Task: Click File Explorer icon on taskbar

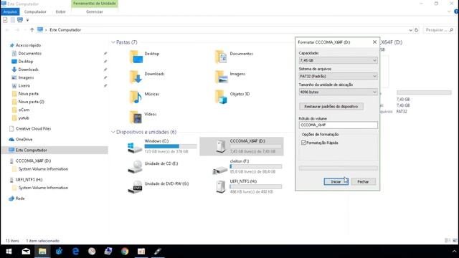Action: 42,252
